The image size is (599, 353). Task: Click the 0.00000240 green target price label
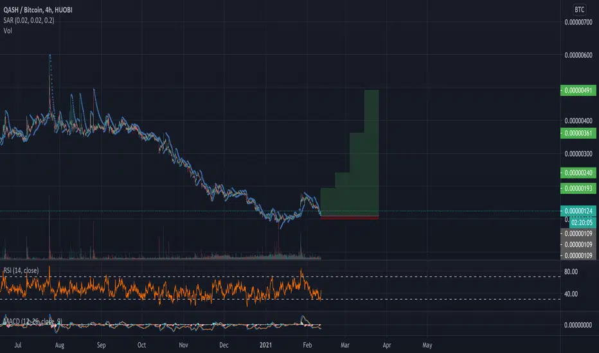tap(578, 173)
